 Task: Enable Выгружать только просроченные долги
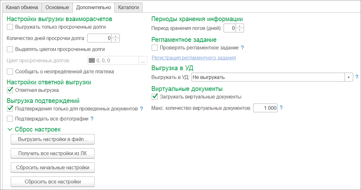click(x=10, y=27)
